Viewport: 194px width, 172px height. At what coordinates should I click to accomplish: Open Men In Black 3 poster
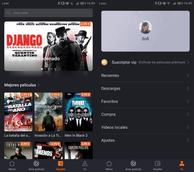point(79,112)
